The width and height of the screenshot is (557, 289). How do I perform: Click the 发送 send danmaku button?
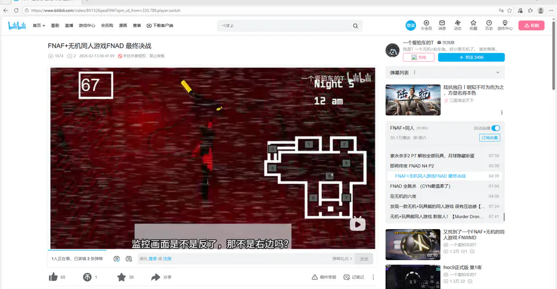coord(364,259)
